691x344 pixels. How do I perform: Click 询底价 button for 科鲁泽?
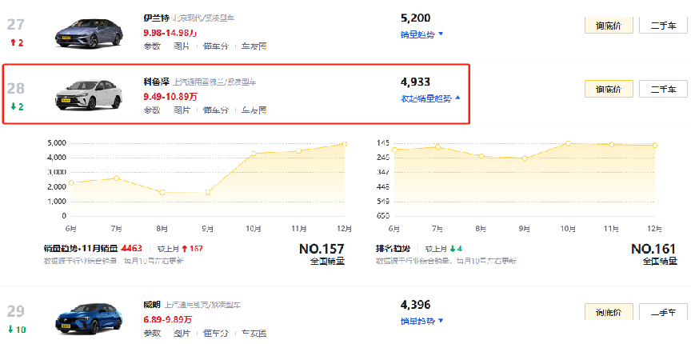pos(609,89)
